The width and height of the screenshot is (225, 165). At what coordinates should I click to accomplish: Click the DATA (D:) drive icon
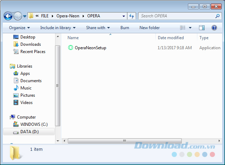click(16, 132)
